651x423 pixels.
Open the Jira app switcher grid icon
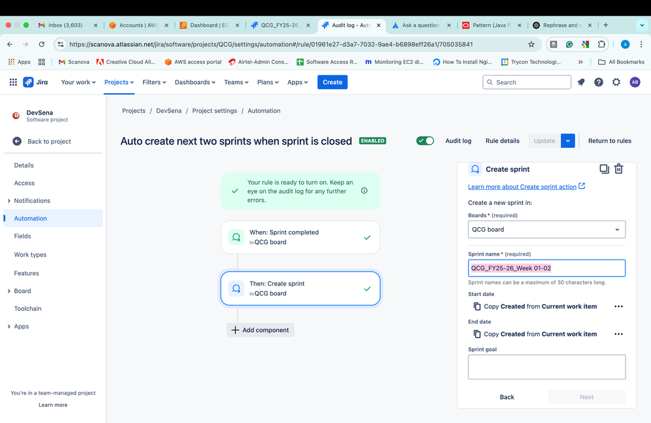pos(13,82)
